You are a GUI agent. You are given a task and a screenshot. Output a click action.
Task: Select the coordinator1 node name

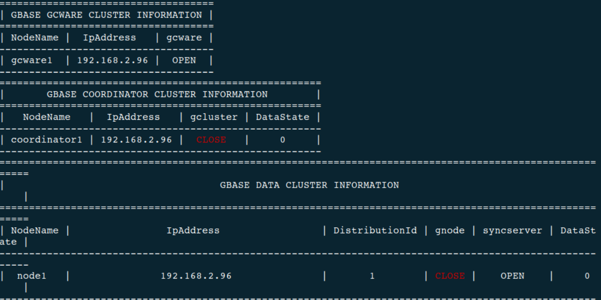pos(47,139)
